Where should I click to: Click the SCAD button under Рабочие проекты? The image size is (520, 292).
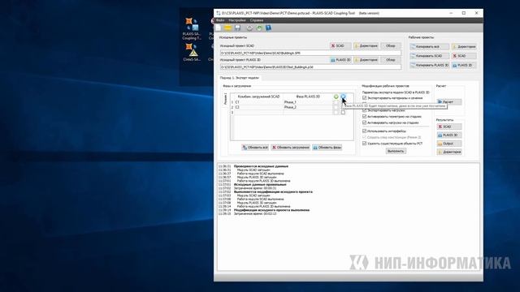point(464,56)
